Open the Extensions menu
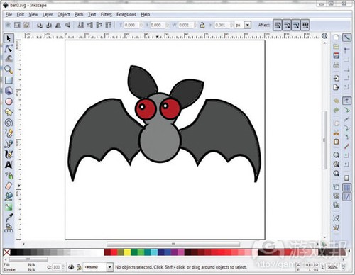This screenshot has height=275, width=355. (126, 14)
